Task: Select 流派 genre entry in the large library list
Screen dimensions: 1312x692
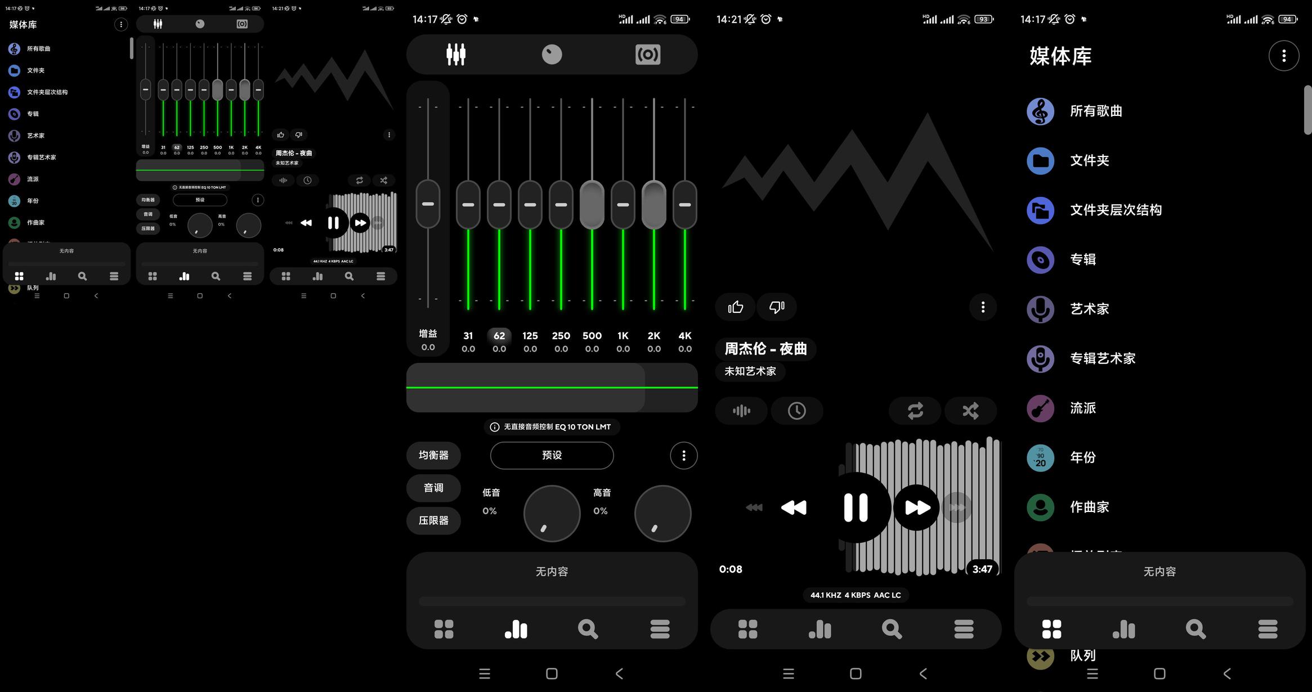Action: click(1082, 408)
